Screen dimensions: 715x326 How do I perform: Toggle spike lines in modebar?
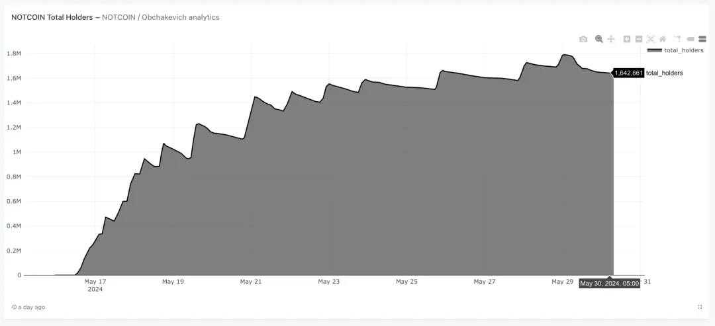[x=677, y=39]
